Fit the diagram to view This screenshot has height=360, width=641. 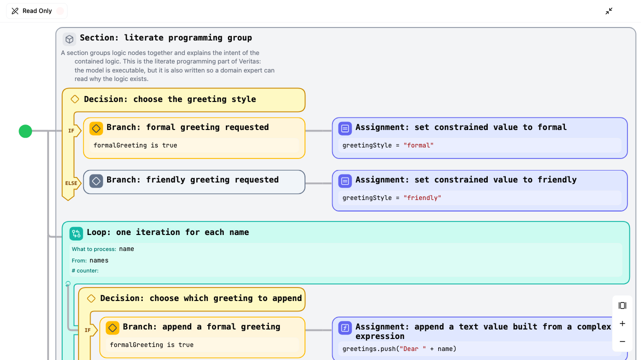622,305
